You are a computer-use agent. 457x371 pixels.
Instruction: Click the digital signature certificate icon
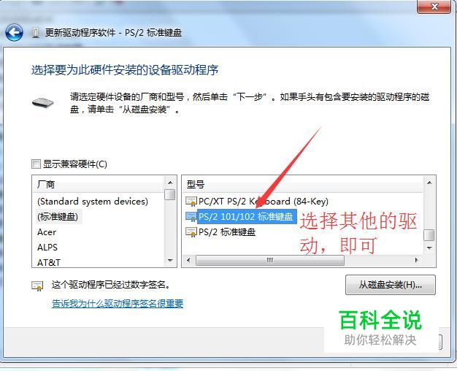click(x=37, y=286)
